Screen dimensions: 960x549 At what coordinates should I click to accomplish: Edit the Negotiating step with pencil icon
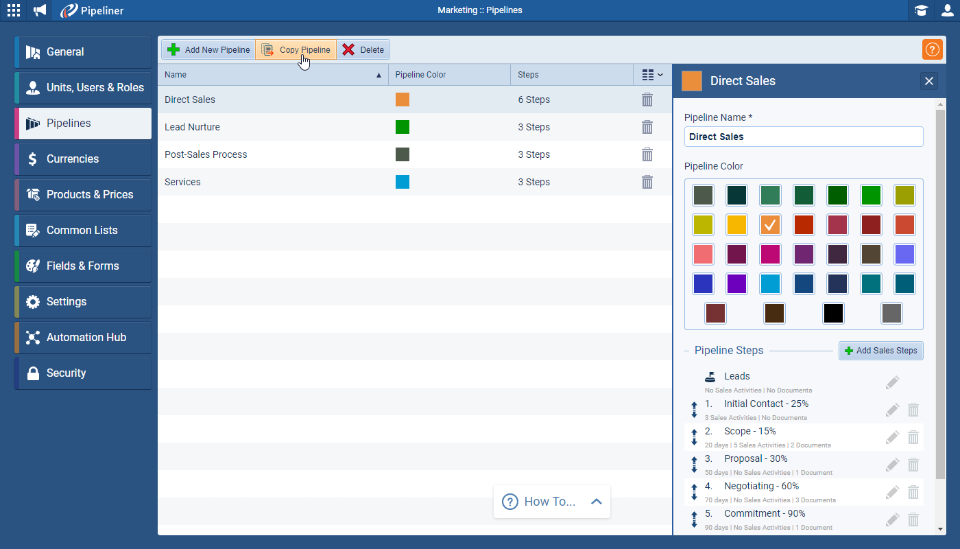[x=893, y=492]
